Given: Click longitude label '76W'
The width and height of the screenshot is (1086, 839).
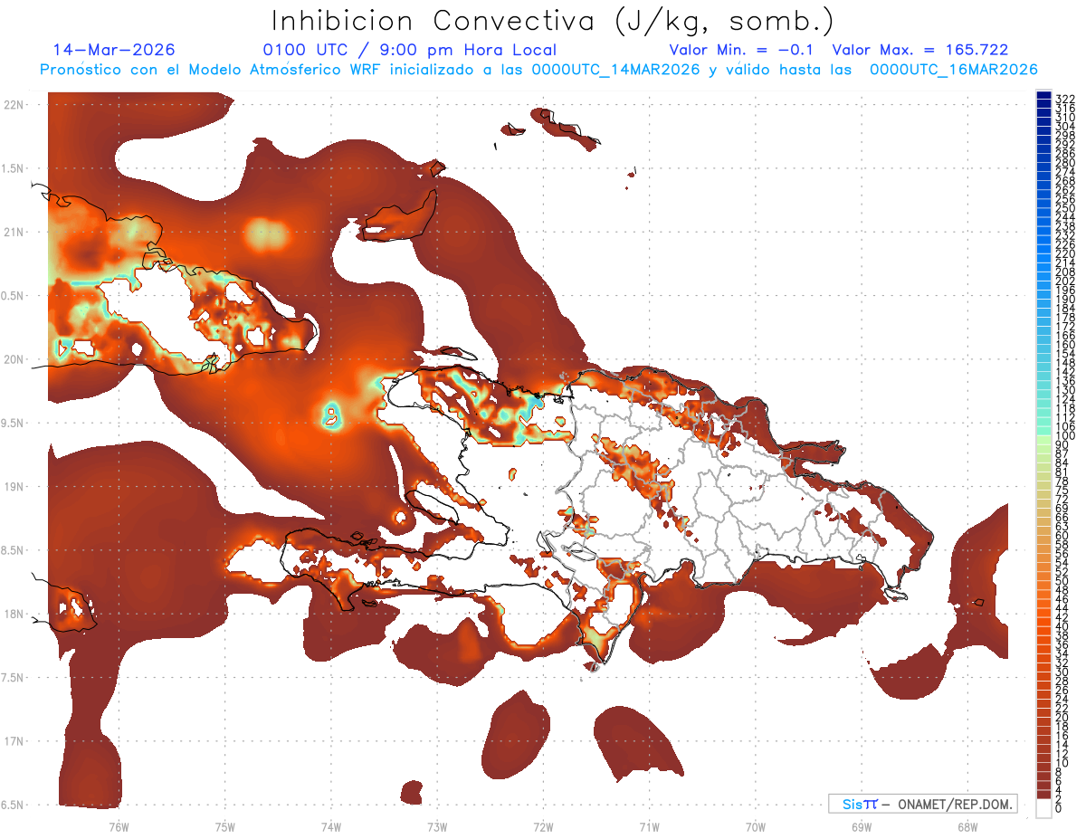Looking at the screenshot, I should (x=119, y=826).
